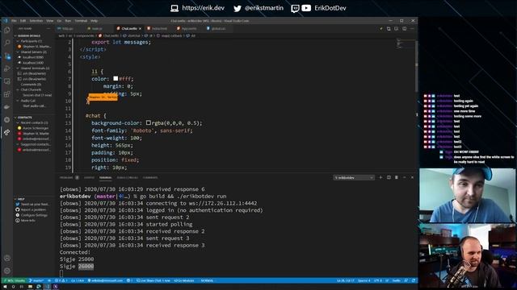The image size is (517, 290).
Task: Click the Windows Start button
Action: (x=5, y=287)
